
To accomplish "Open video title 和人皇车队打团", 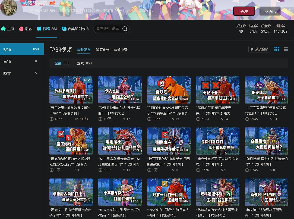I will click(x=119, y=213).
